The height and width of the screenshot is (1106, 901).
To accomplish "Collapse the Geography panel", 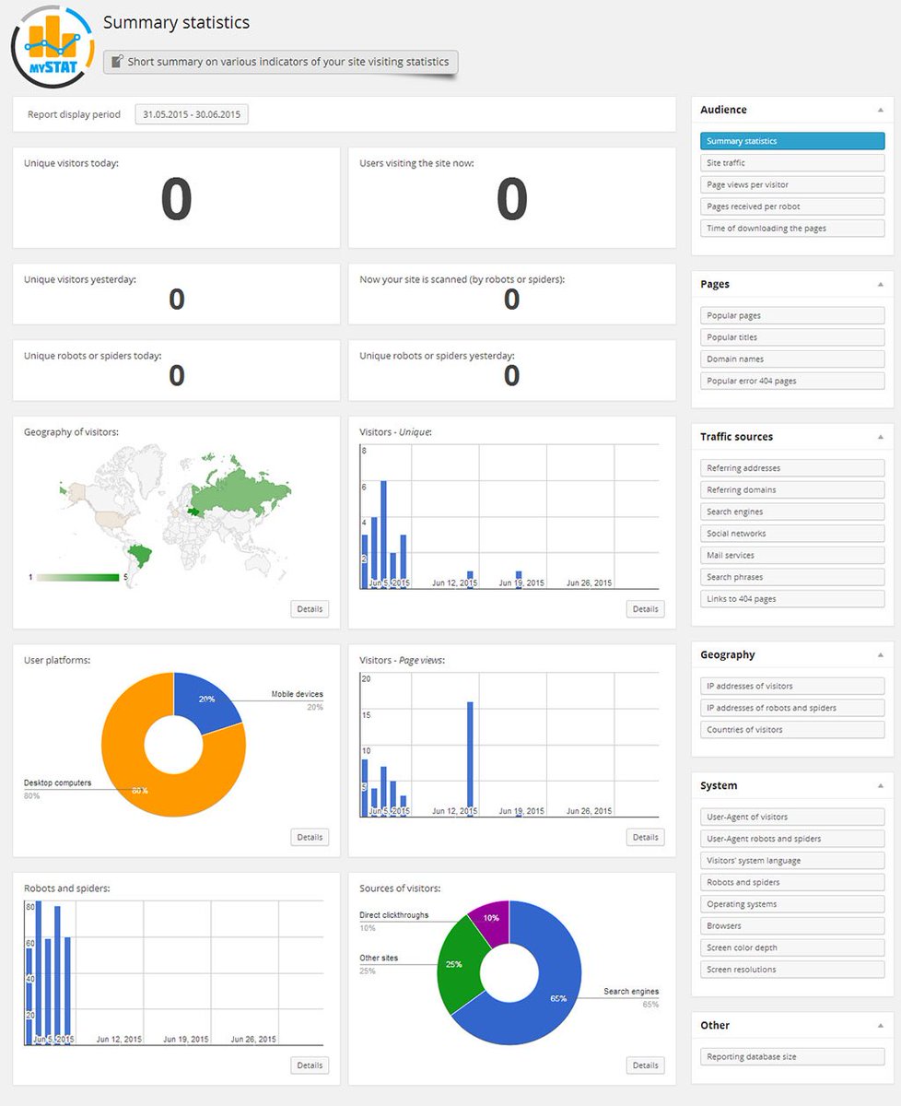I will click(x=880, y=655).
